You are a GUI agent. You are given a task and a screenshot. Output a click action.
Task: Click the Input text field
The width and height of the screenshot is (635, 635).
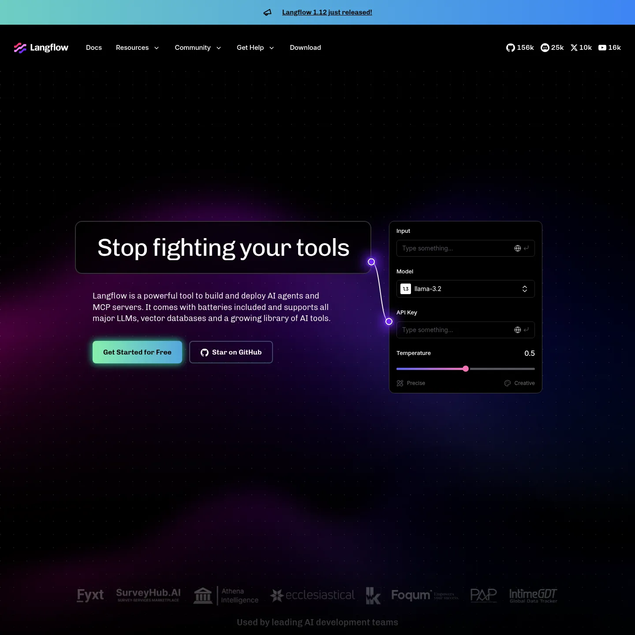coord(466,248)
